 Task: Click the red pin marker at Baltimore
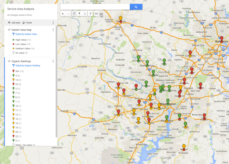222,39
